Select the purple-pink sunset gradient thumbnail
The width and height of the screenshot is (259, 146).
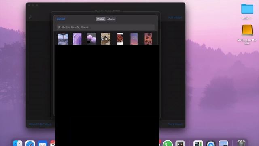134,39
